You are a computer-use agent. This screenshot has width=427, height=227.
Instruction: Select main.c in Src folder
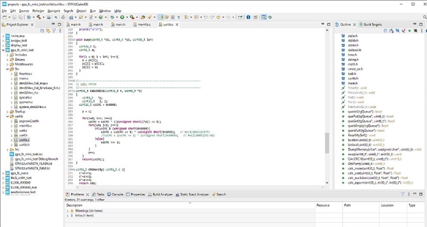(x=24, y=78)
